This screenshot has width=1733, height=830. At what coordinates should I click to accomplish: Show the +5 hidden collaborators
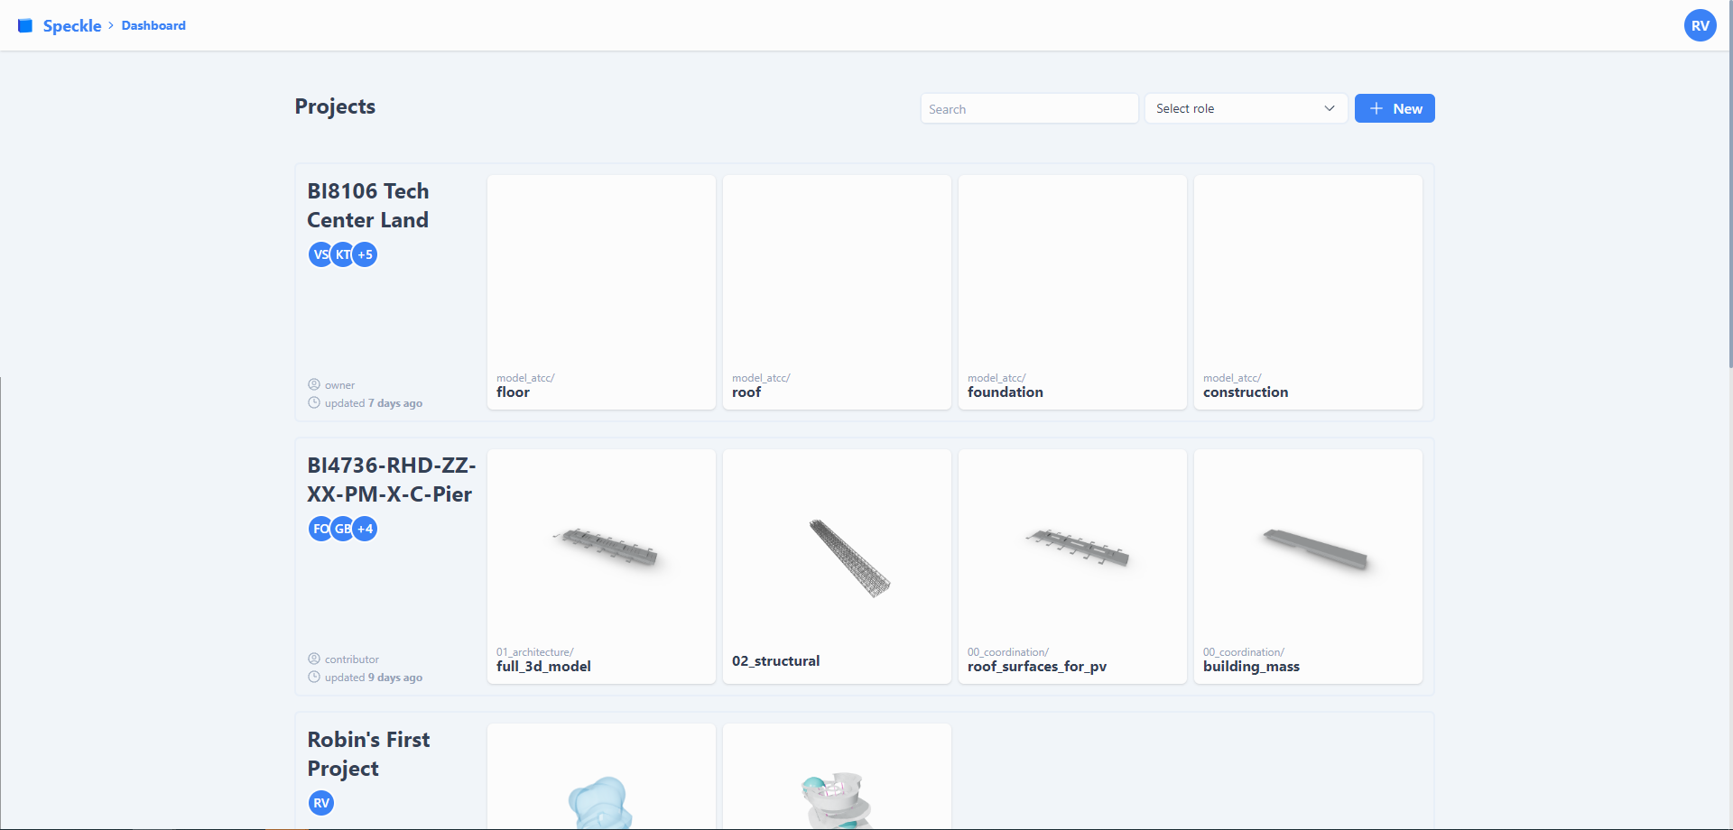(365, 254)
